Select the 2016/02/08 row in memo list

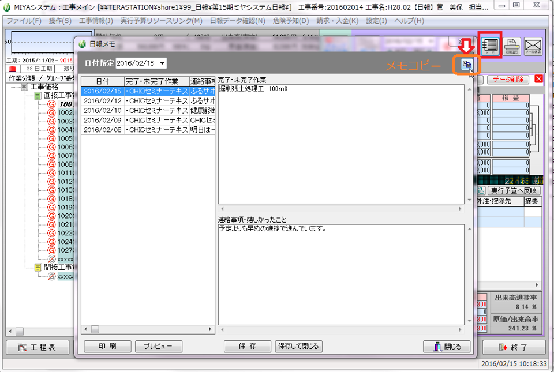point(148,130)
